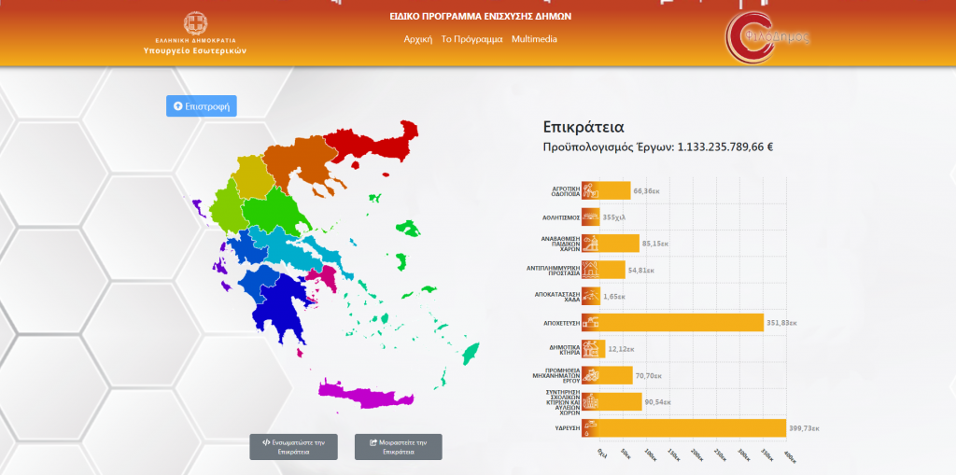Viewport: 956px width, 475px height.
Task: Click the ΔΗΜΟΤΙΚΑ ΚΤΗΡΙΑ category label
Action: pos(565,349)
